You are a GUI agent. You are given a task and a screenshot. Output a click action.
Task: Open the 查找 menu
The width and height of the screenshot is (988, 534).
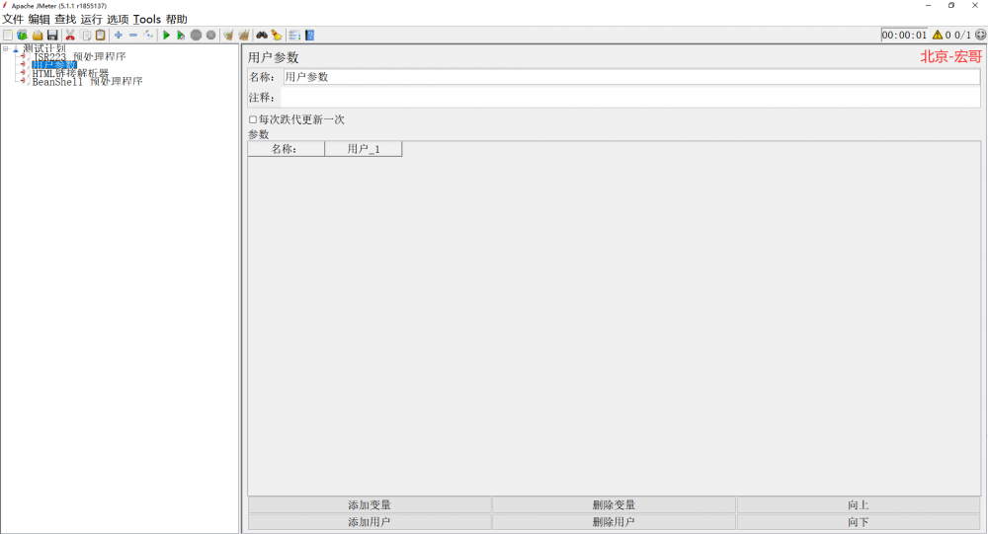65,20
